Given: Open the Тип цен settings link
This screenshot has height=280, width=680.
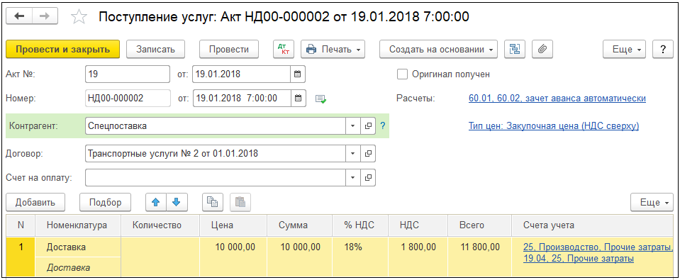Looking at the screenshot, I should tap(554, 126).
